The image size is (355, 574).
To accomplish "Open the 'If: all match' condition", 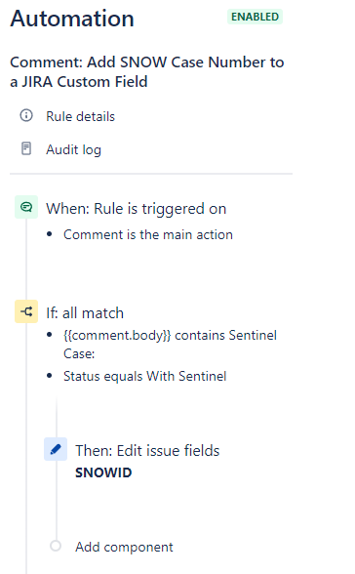I will (85, 313).
